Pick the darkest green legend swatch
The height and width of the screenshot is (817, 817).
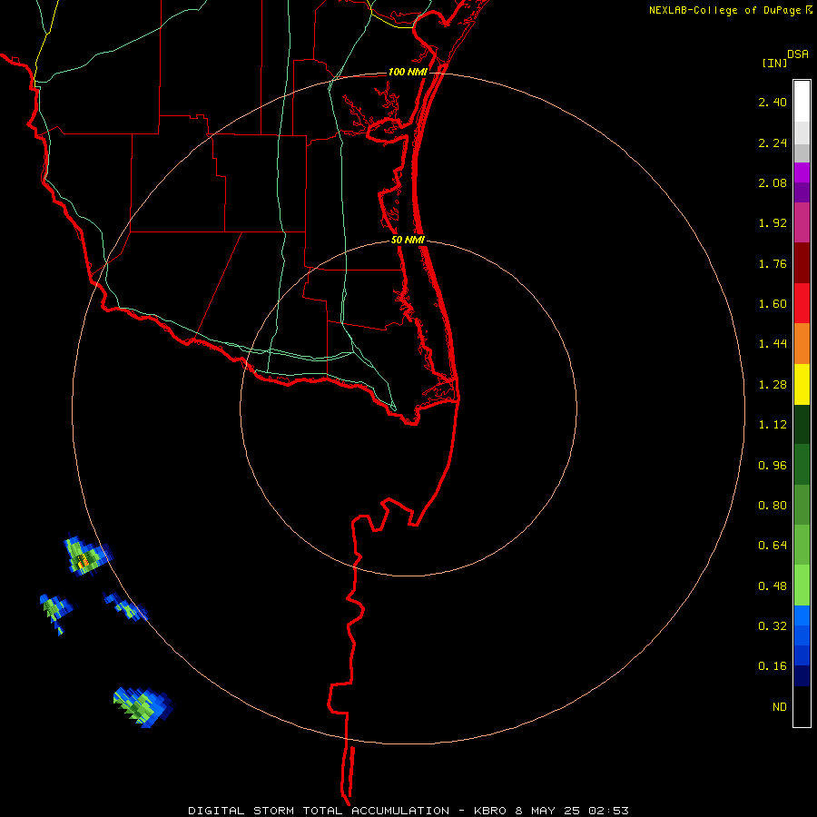click(x=802, y=424)
